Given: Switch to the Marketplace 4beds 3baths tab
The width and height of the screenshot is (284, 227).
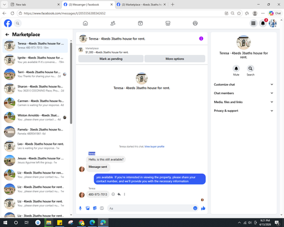Looking at the screenshot, I should click(x=141, y=5).
